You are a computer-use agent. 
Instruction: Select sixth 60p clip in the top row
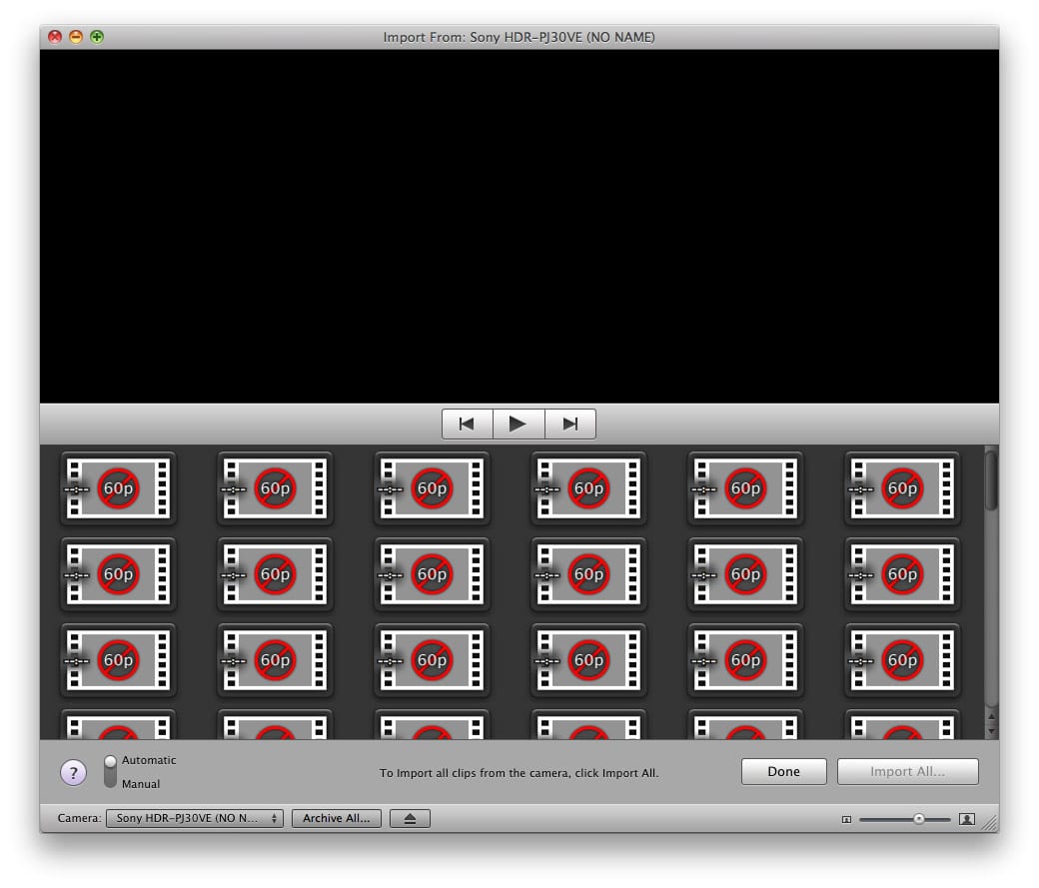point(902,488)
